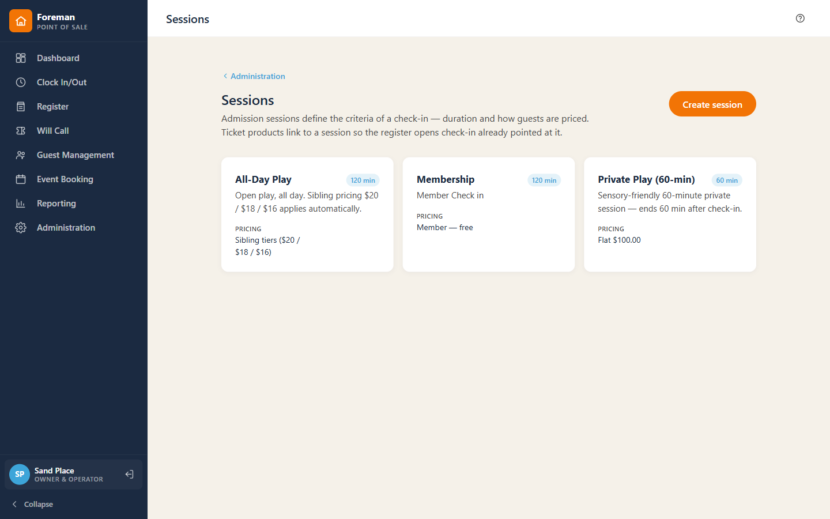Open Dashboard from the sidebar
The width and height of the screenshot is (830, 519).
pyautogui.click(x=74, y=58)
